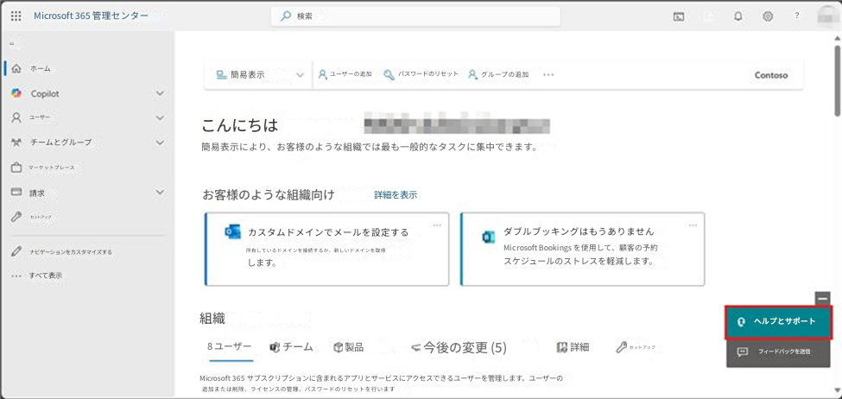This screenshot has height=399, width=842.
Task: Open the settings gear in header
Action: tap(768, 16)
